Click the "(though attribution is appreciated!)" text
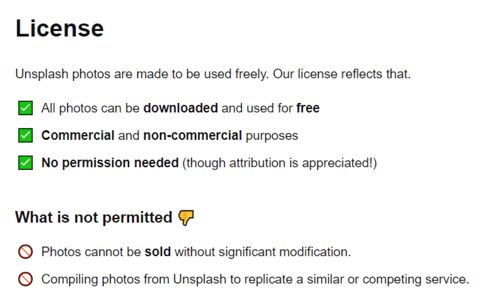484x307 pixels. tap(279, 163)
